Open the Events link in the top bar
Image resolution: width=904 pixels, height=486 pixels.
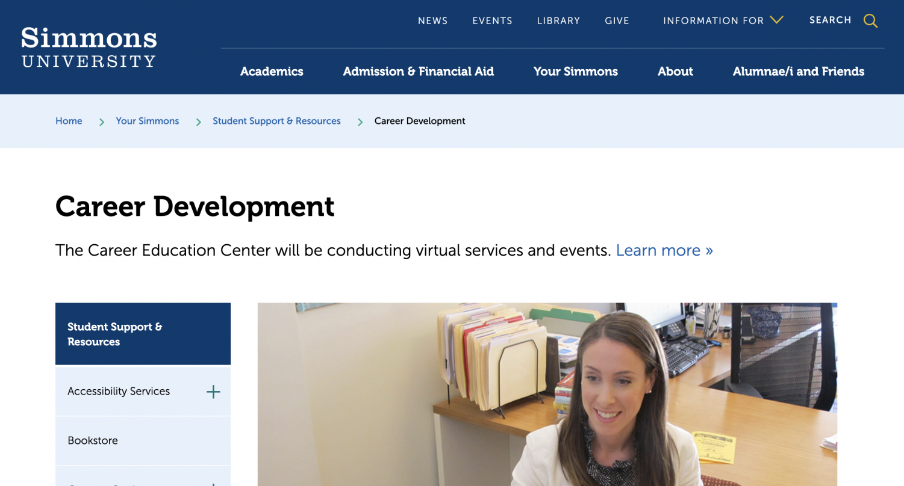(492, 20)
